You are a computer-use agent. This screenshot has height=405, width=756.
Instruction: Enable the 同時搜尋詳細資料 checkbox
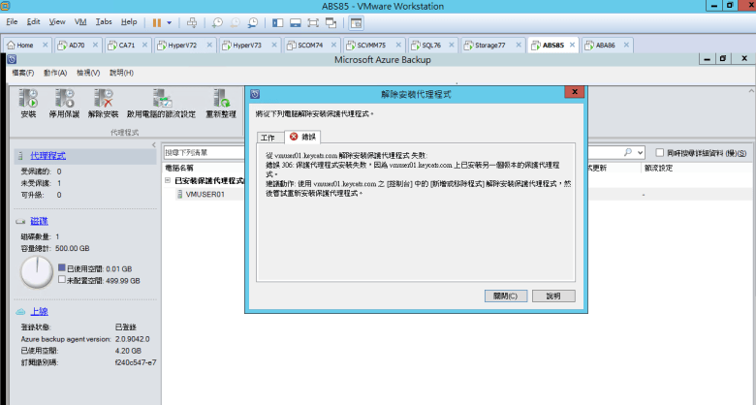659,152
